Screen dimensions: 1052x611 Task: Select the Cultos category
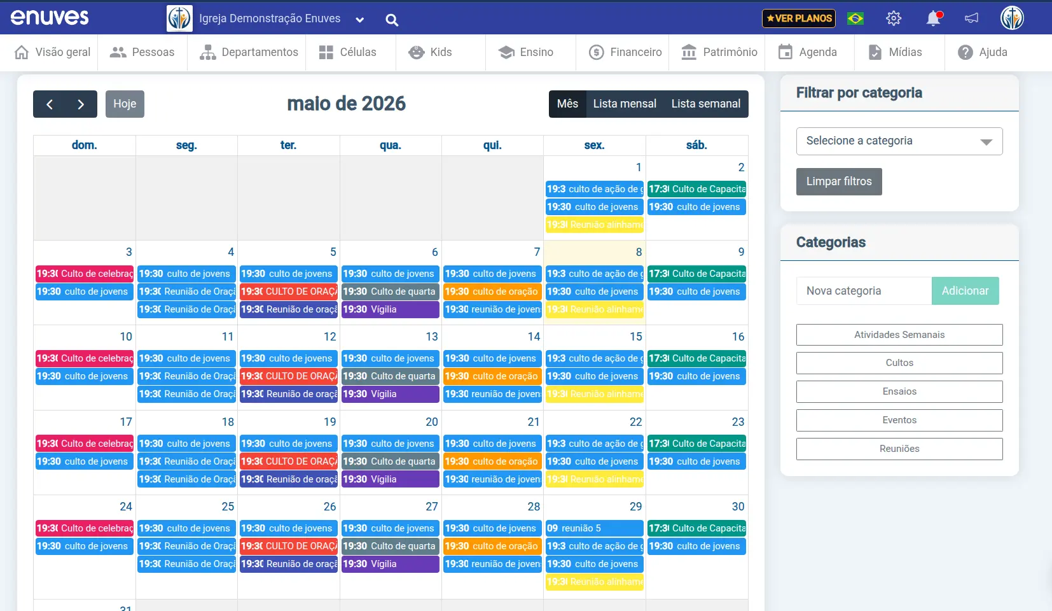tap(899, 363)
